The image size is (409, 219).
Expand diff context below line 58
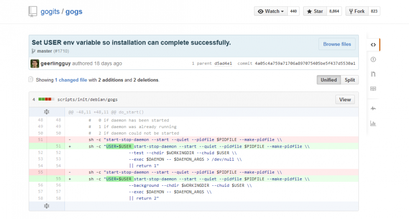coord(46,206)
